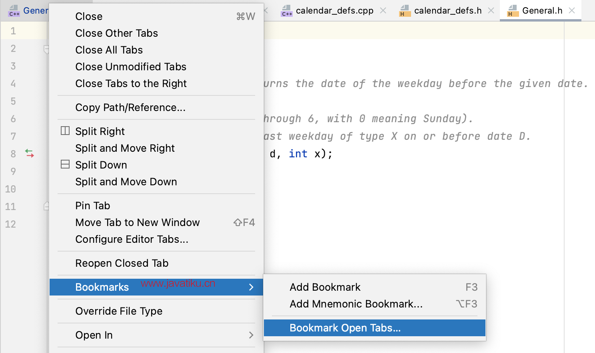Click the implementation arrows gutter icon on line 8
The image size is (595, 353).
pos(30,153)
